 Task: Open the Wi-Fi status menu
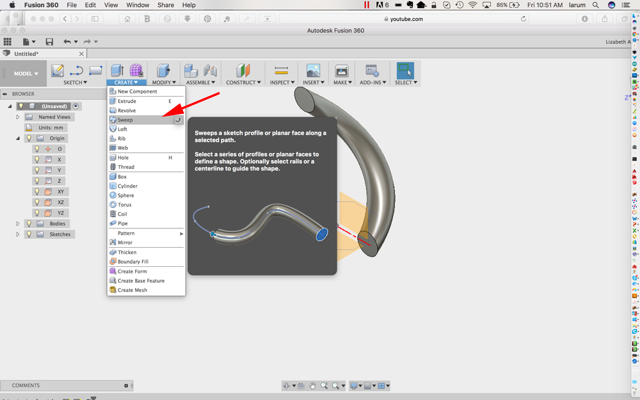[472, 5]
